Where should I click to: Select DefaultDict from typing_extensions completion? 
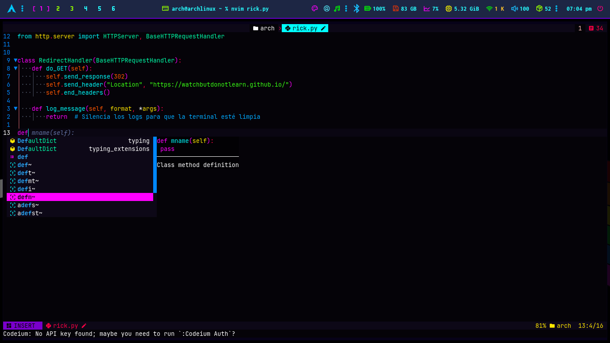click(80, 149)
